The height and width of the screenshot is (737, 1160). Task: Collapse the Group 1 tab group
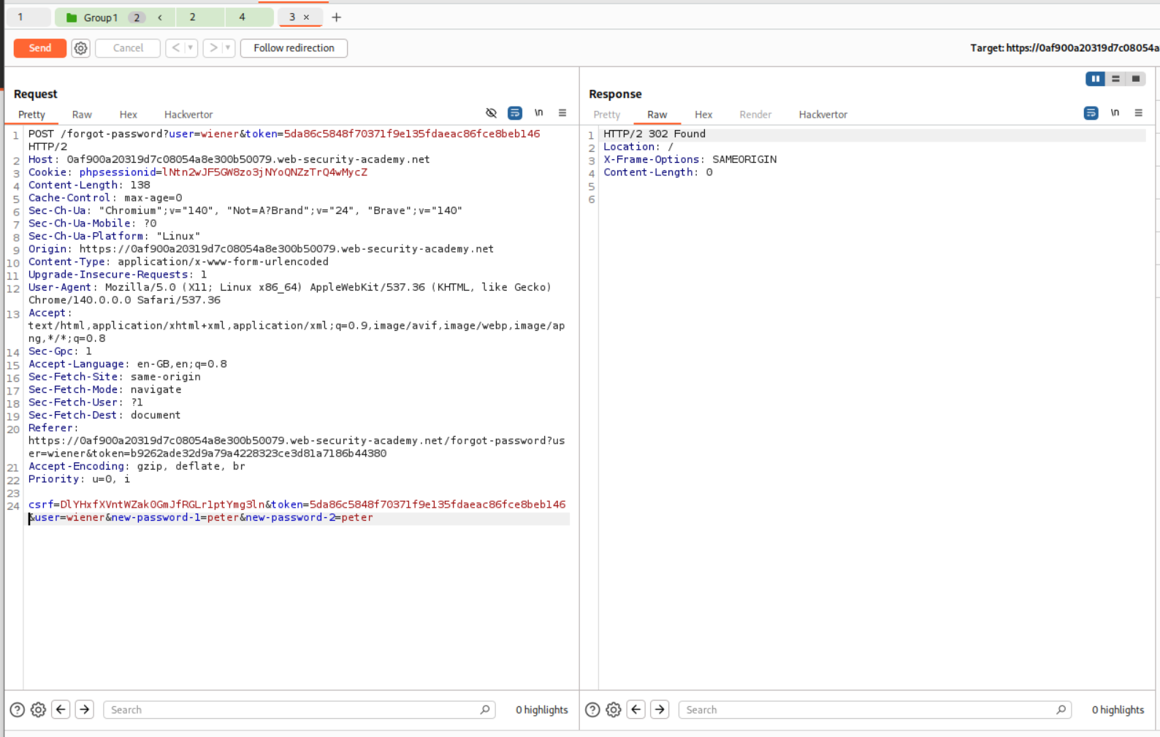[160, 18]
